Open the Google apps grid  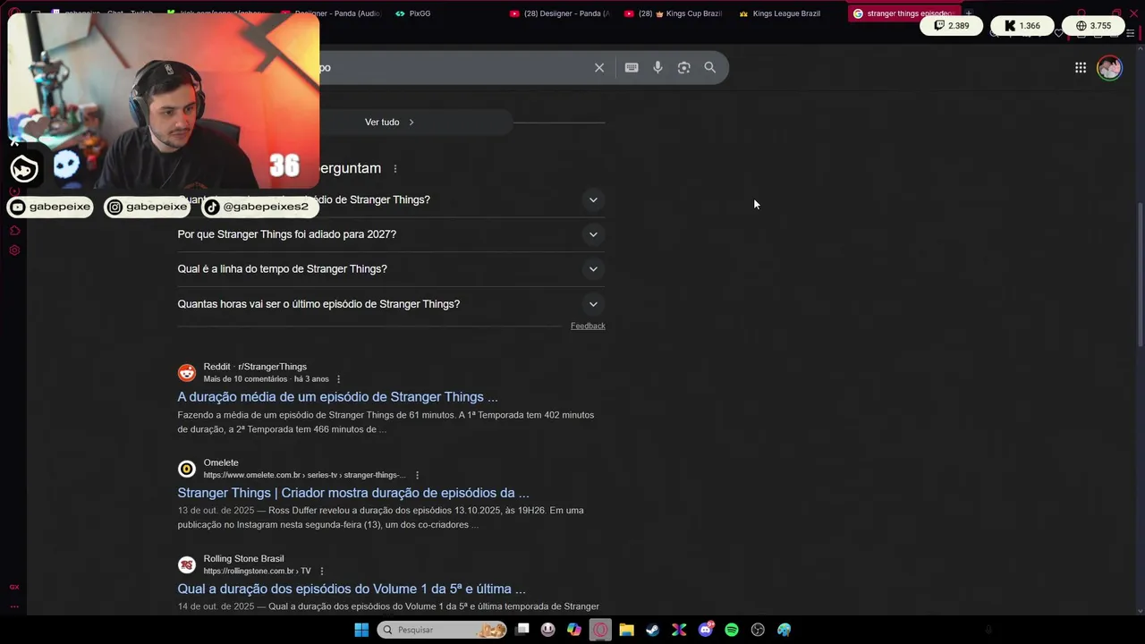(x=1081, y=68)
